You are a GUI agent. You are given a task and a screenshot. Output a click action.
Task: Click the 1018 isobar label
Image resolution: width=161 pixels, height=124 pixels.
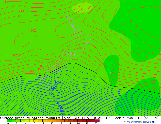21,11
